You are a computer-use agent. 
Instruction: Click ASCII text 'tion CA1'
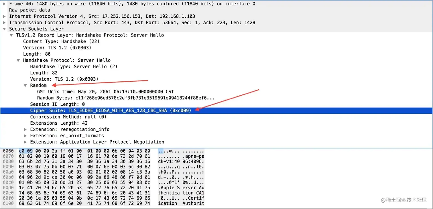(193, 193)
